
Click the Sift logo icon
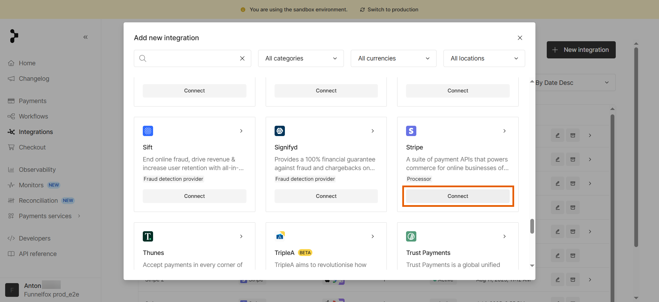tap(148, 131)
